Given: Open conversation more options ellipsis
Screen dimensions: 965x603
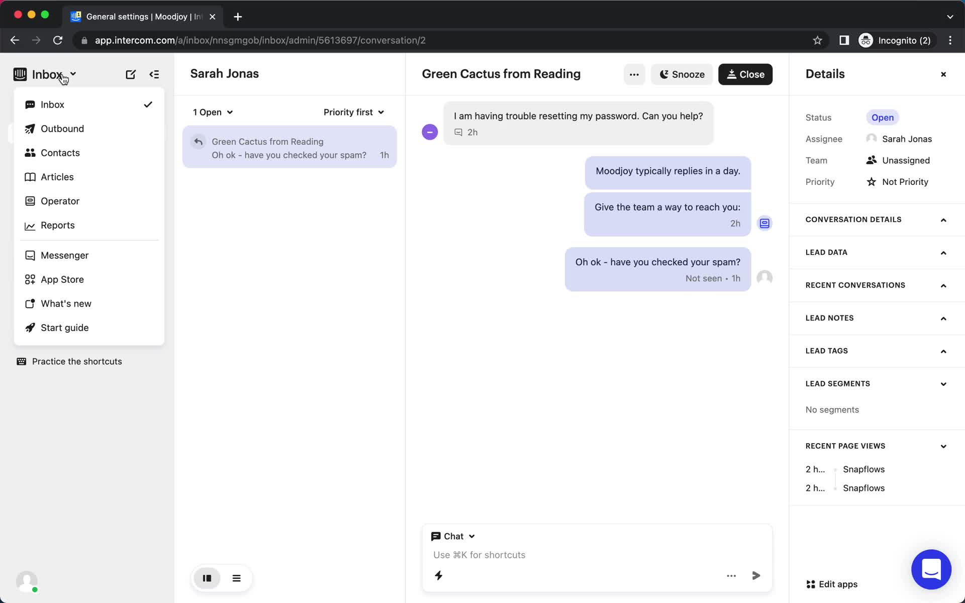Looking at the screenshot, I should tap(634, 74).
